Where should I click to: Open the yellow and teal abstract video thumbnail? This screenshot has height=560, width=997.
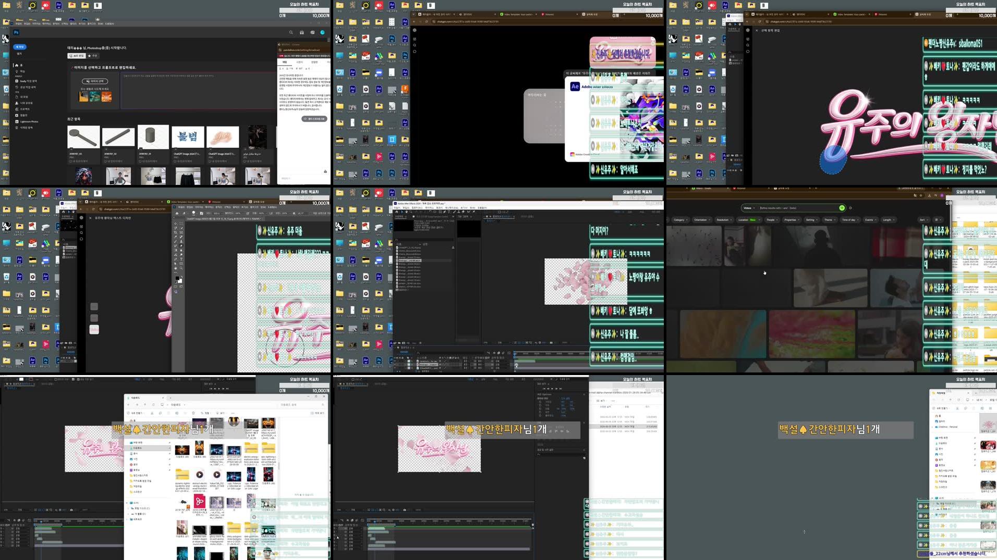pyautogui.click(x=723, y=333)
